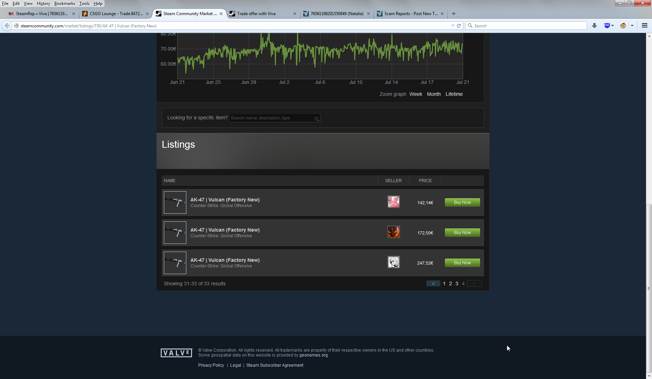This screenshot has height=379, width=652.
Task: Open the Firefox hamburger menu
Action: coord(644,26)
